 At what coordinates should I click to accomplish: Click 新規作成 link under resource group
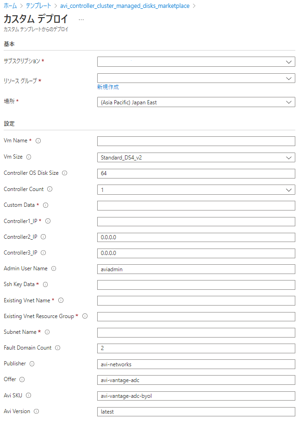(108, 87)
